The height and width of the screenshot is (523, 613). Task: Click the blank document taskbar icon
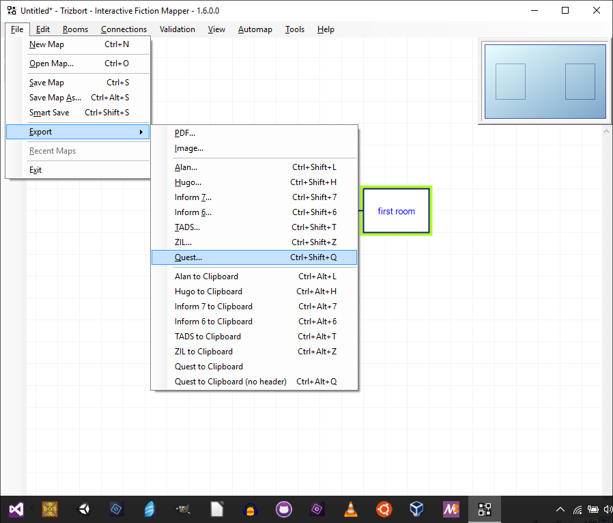[217, 509]
